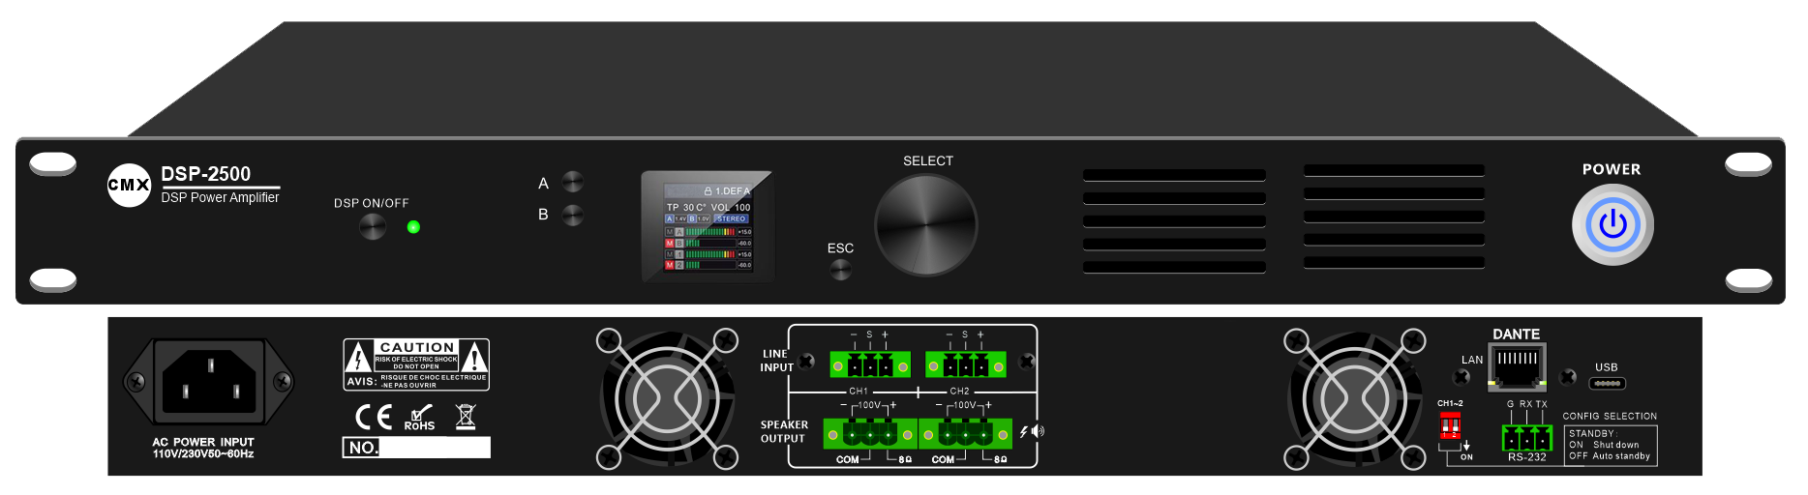This screenshot has height=495, width=1808.
Task: Click the blue A input sensitivity badge
Action: (670, 218)
